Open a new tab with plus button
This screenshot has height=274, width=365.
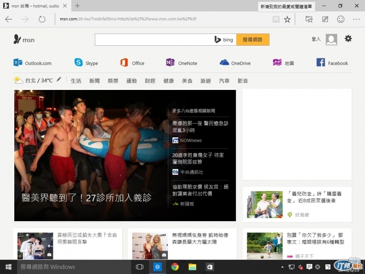[77, 6]
